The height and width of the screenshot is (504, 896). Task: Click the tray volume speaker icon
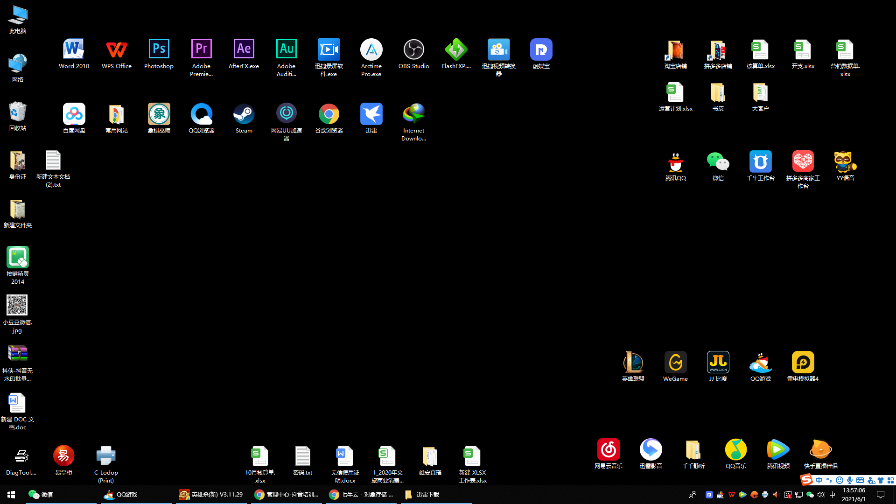click(x=821, y=494)
